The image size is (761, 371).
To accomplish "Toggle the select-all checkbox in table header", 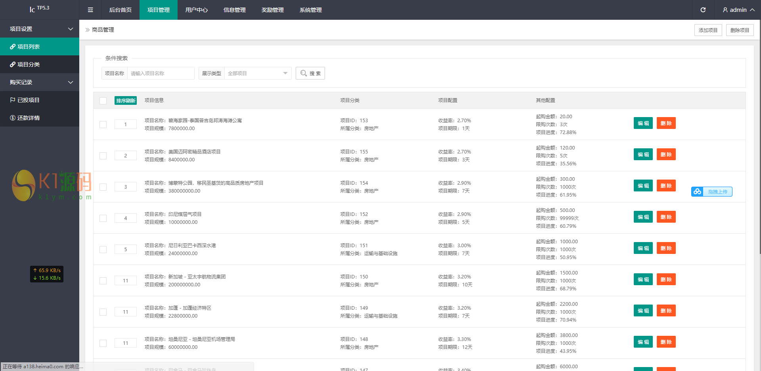I will [x=103, y=101].
